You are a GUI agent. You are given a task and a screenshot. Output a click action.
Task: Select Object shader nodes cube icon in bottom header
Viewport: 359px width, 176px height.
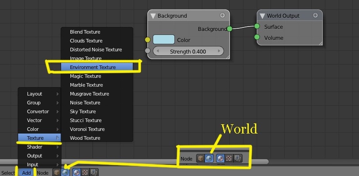[x=57, y=172]
